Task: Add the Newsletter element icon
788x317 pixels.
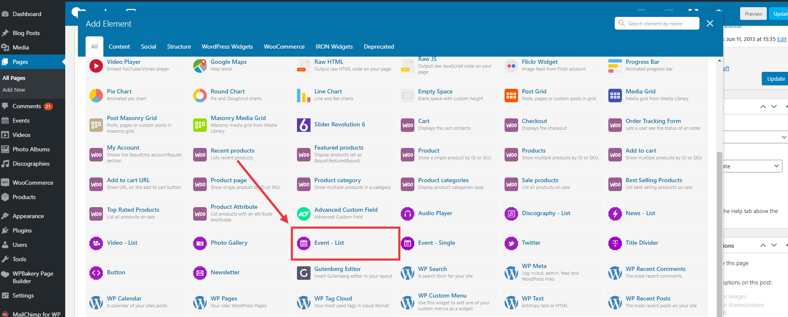Action: (200, 273)
